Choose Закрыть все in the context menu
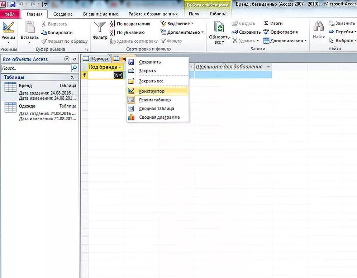Screen dimensions: 357x278 (x=158, y=81)
